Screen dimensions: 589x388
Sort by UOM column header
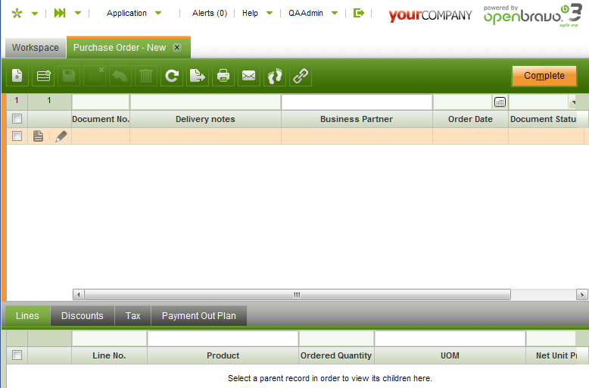tap(450, 355)
